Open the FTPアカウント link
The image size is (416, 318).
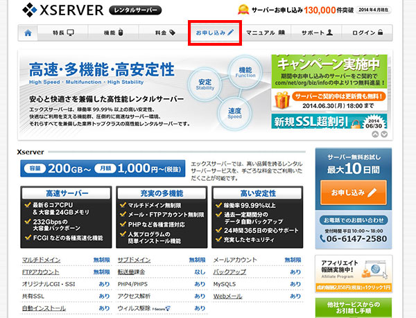click(41, 272)
